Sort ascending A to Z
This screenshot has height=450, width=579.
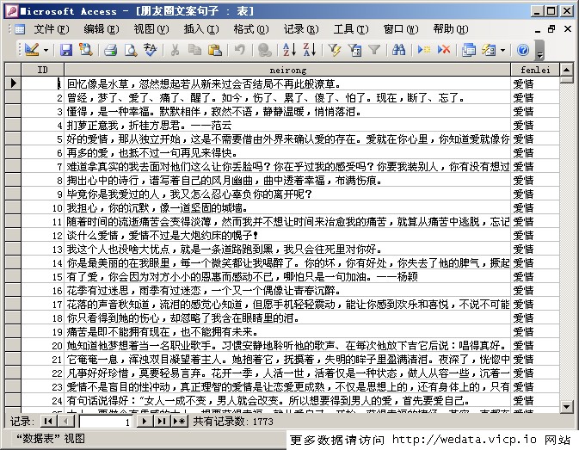(289, 49)
